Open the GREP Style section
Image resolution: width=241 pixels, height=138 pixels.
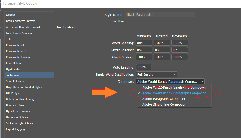(13, 93)
